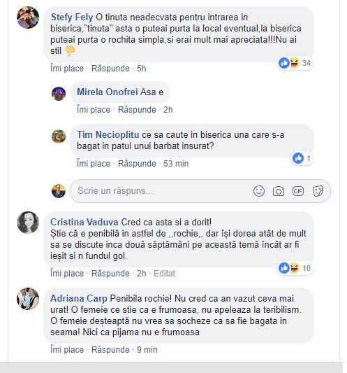The image size is (347, 373).
Task: View the 34 reactions on Stefy Fely's comment
Action: [295, 63]
